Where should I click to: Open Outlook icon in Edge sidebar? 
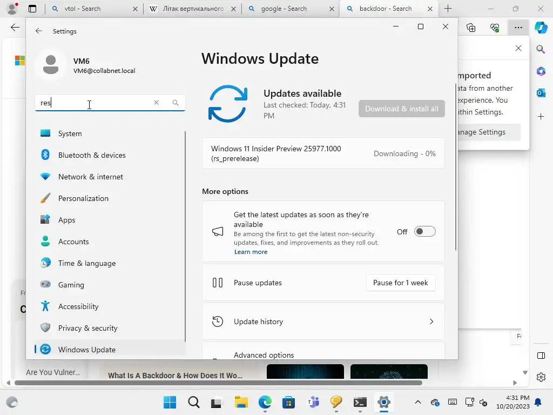pos(541,93)
